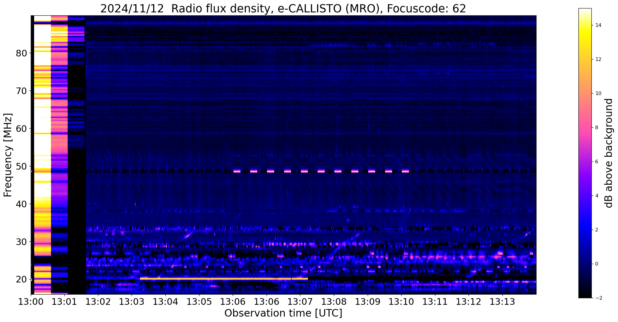Click the white saturated band at 13:00
Screen dimensions: 618x322
pyautogui.click(x=42, y=155)
